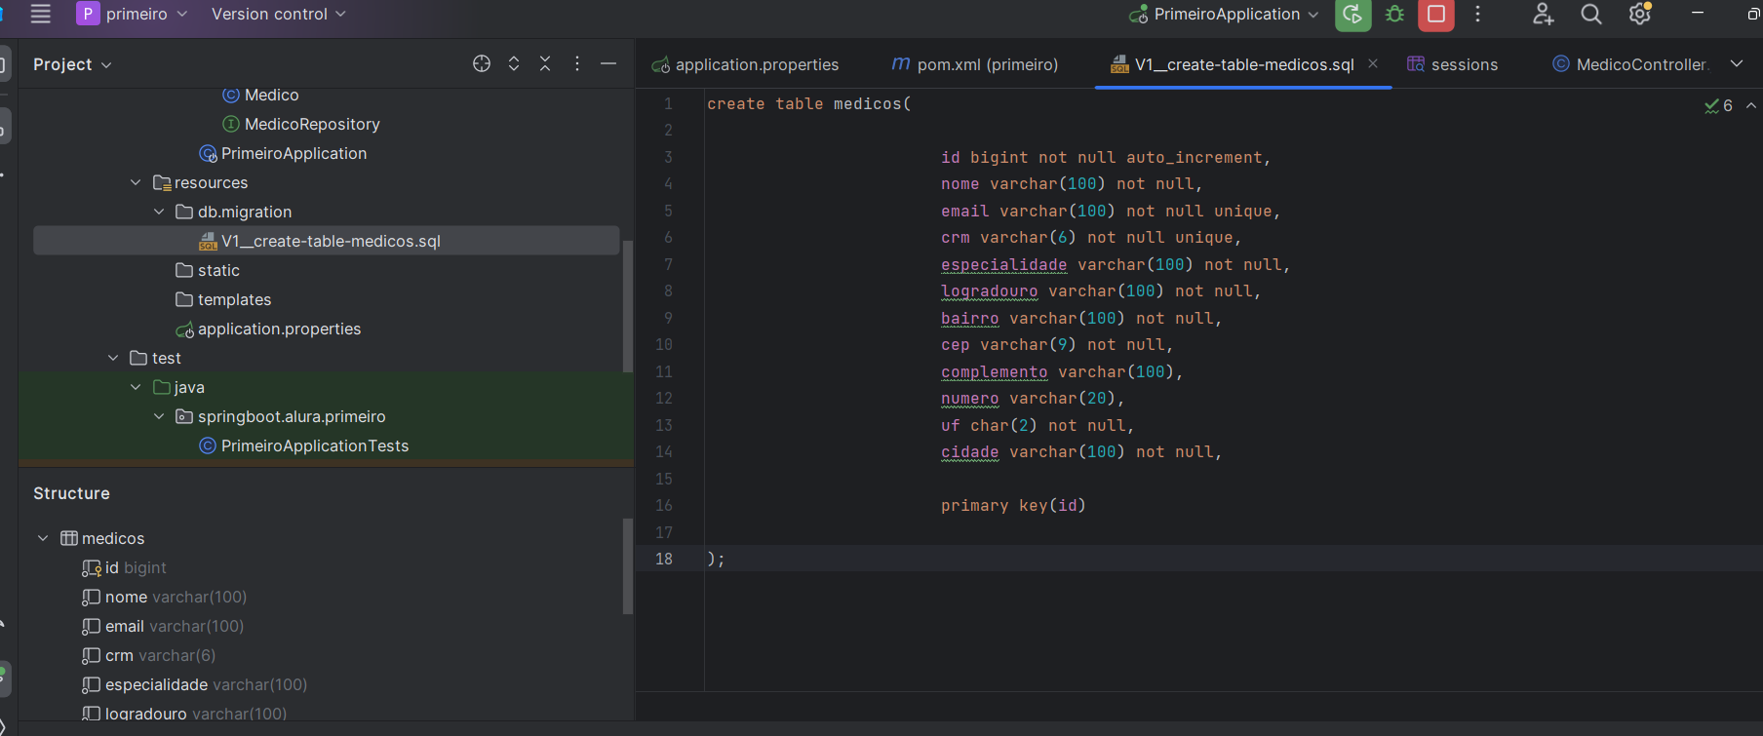Open Project panel options menu

click(x=577, y=63)
